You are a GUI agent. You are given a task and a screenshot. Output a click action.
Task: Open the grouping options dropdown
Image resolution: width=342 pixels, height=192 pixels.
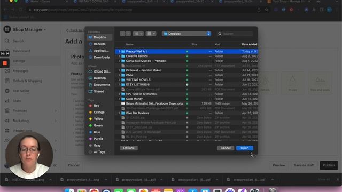151,34
